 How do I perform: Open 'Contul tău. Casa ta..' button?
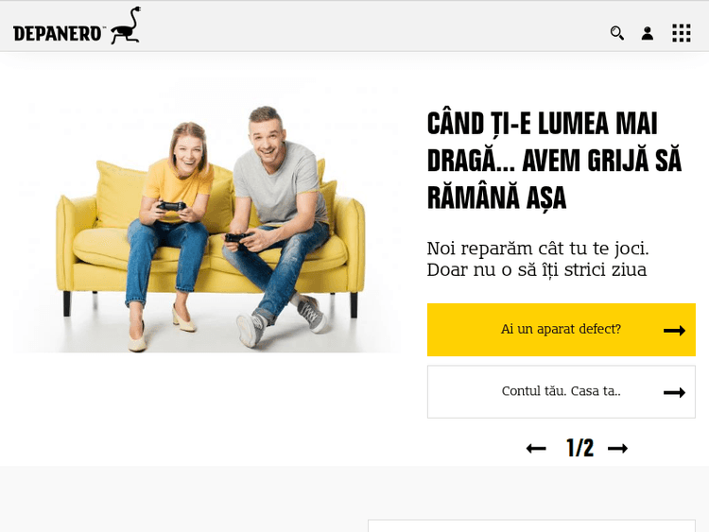562,391
